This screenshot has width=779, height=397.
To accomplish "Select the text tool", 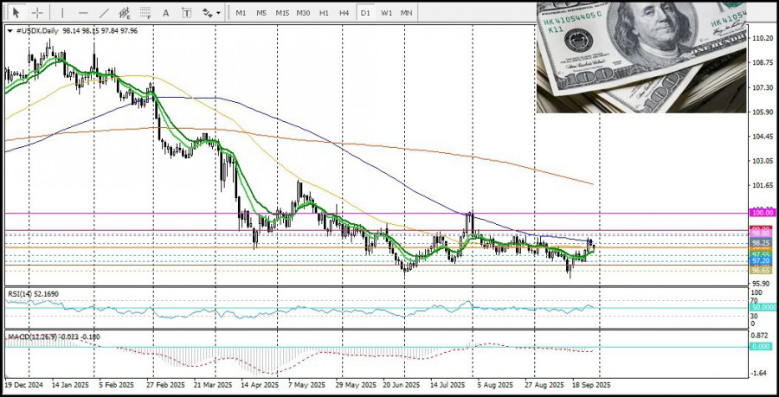I will (168, 13).
